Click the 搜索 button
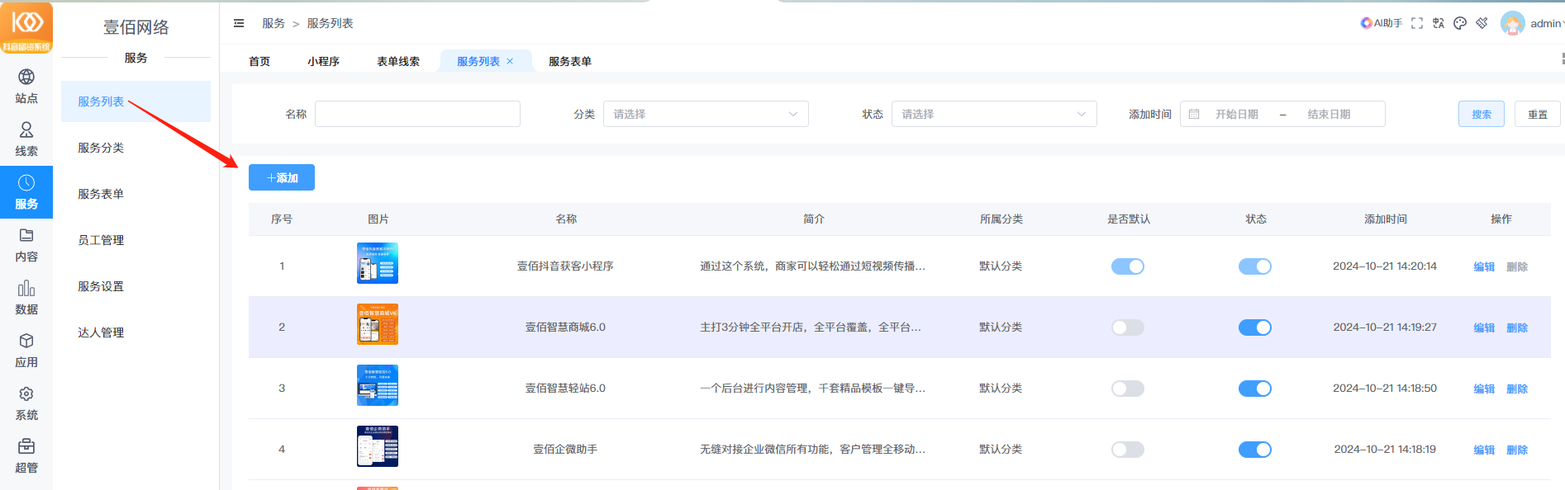Viewport: 1565px width, 490px height. pyautogui.click(x=1482, y=114)
